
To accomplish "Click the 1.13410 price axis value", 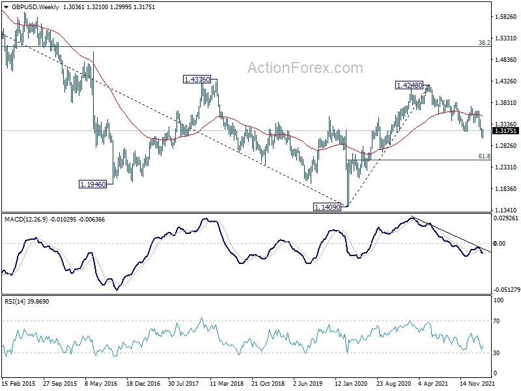I will tap(506, 210).
